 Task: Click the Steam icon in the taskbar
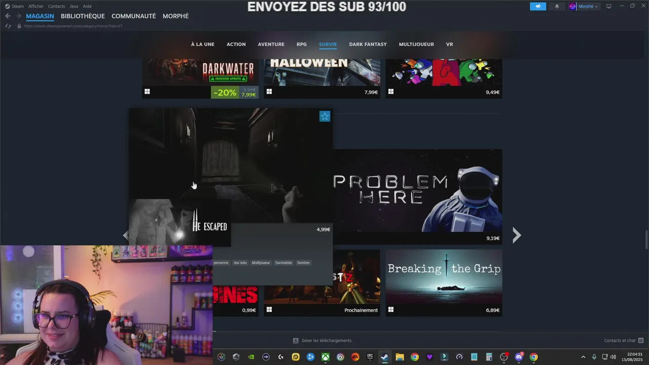(384, 357)
